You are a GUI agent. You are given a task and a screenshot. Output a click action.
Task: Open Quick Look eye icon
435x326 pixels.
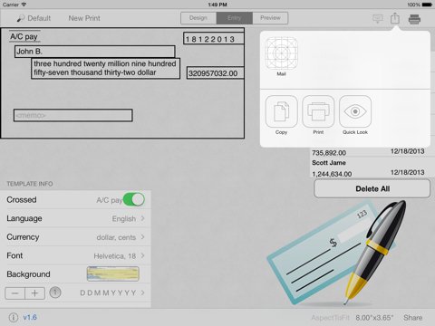[x=355, y=111]
